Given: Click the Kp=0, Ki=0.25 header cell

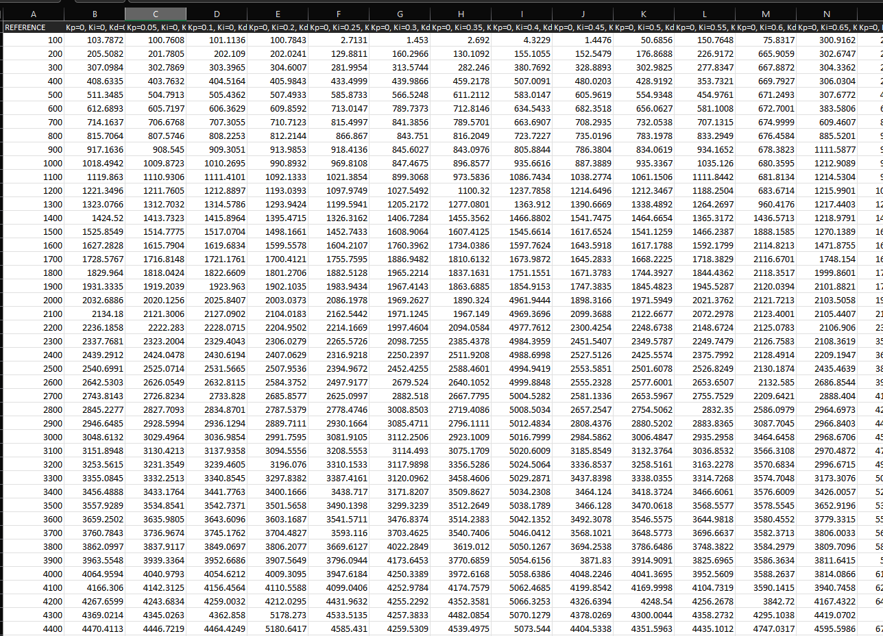Looking at the screenshot, I should tap(339, 27).
